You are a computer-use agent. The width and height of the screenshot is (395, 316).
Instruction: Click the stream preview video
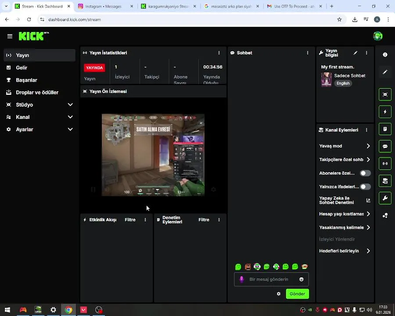coord(153,155)
